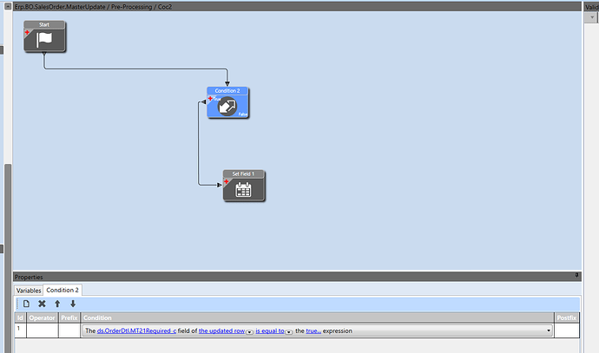
Task: Click the False output of Condition 2
Action: (x=243, y=114)
